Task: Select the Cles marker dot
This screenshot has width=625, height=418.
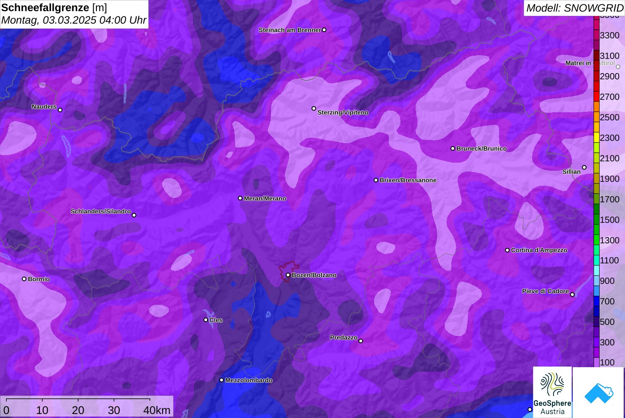Action: [x=206, y=320]
